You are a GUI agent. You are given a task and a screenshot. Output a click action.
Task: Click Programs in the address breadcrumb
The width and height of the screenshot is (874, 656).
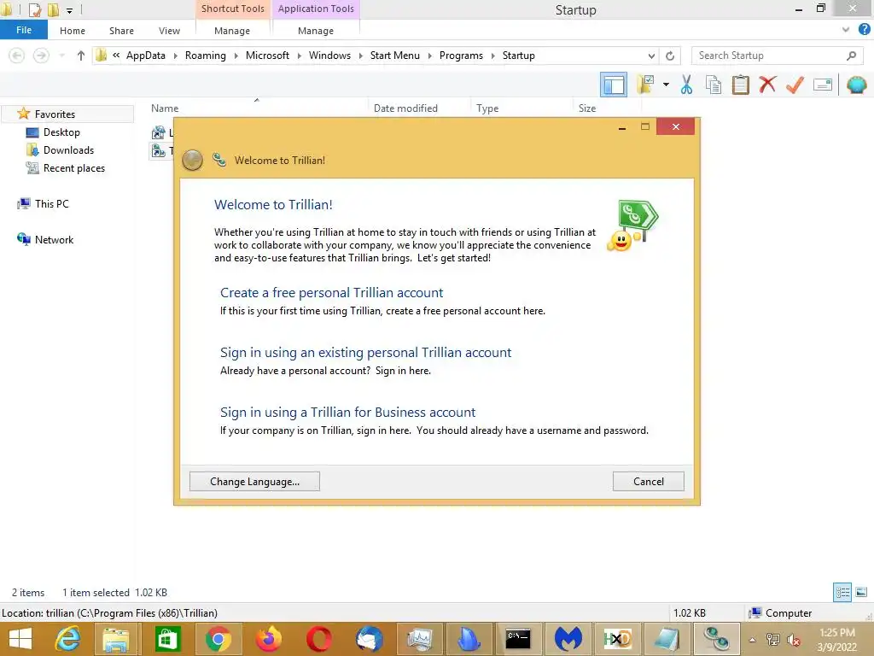[461, 56]
